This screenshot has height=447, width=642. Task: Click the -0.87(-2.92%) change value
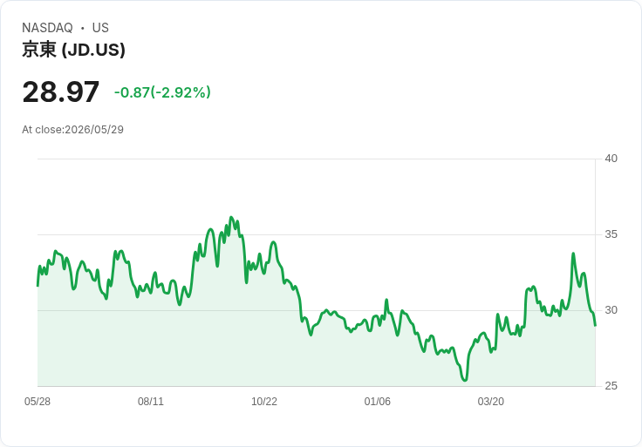coord(162,92)
